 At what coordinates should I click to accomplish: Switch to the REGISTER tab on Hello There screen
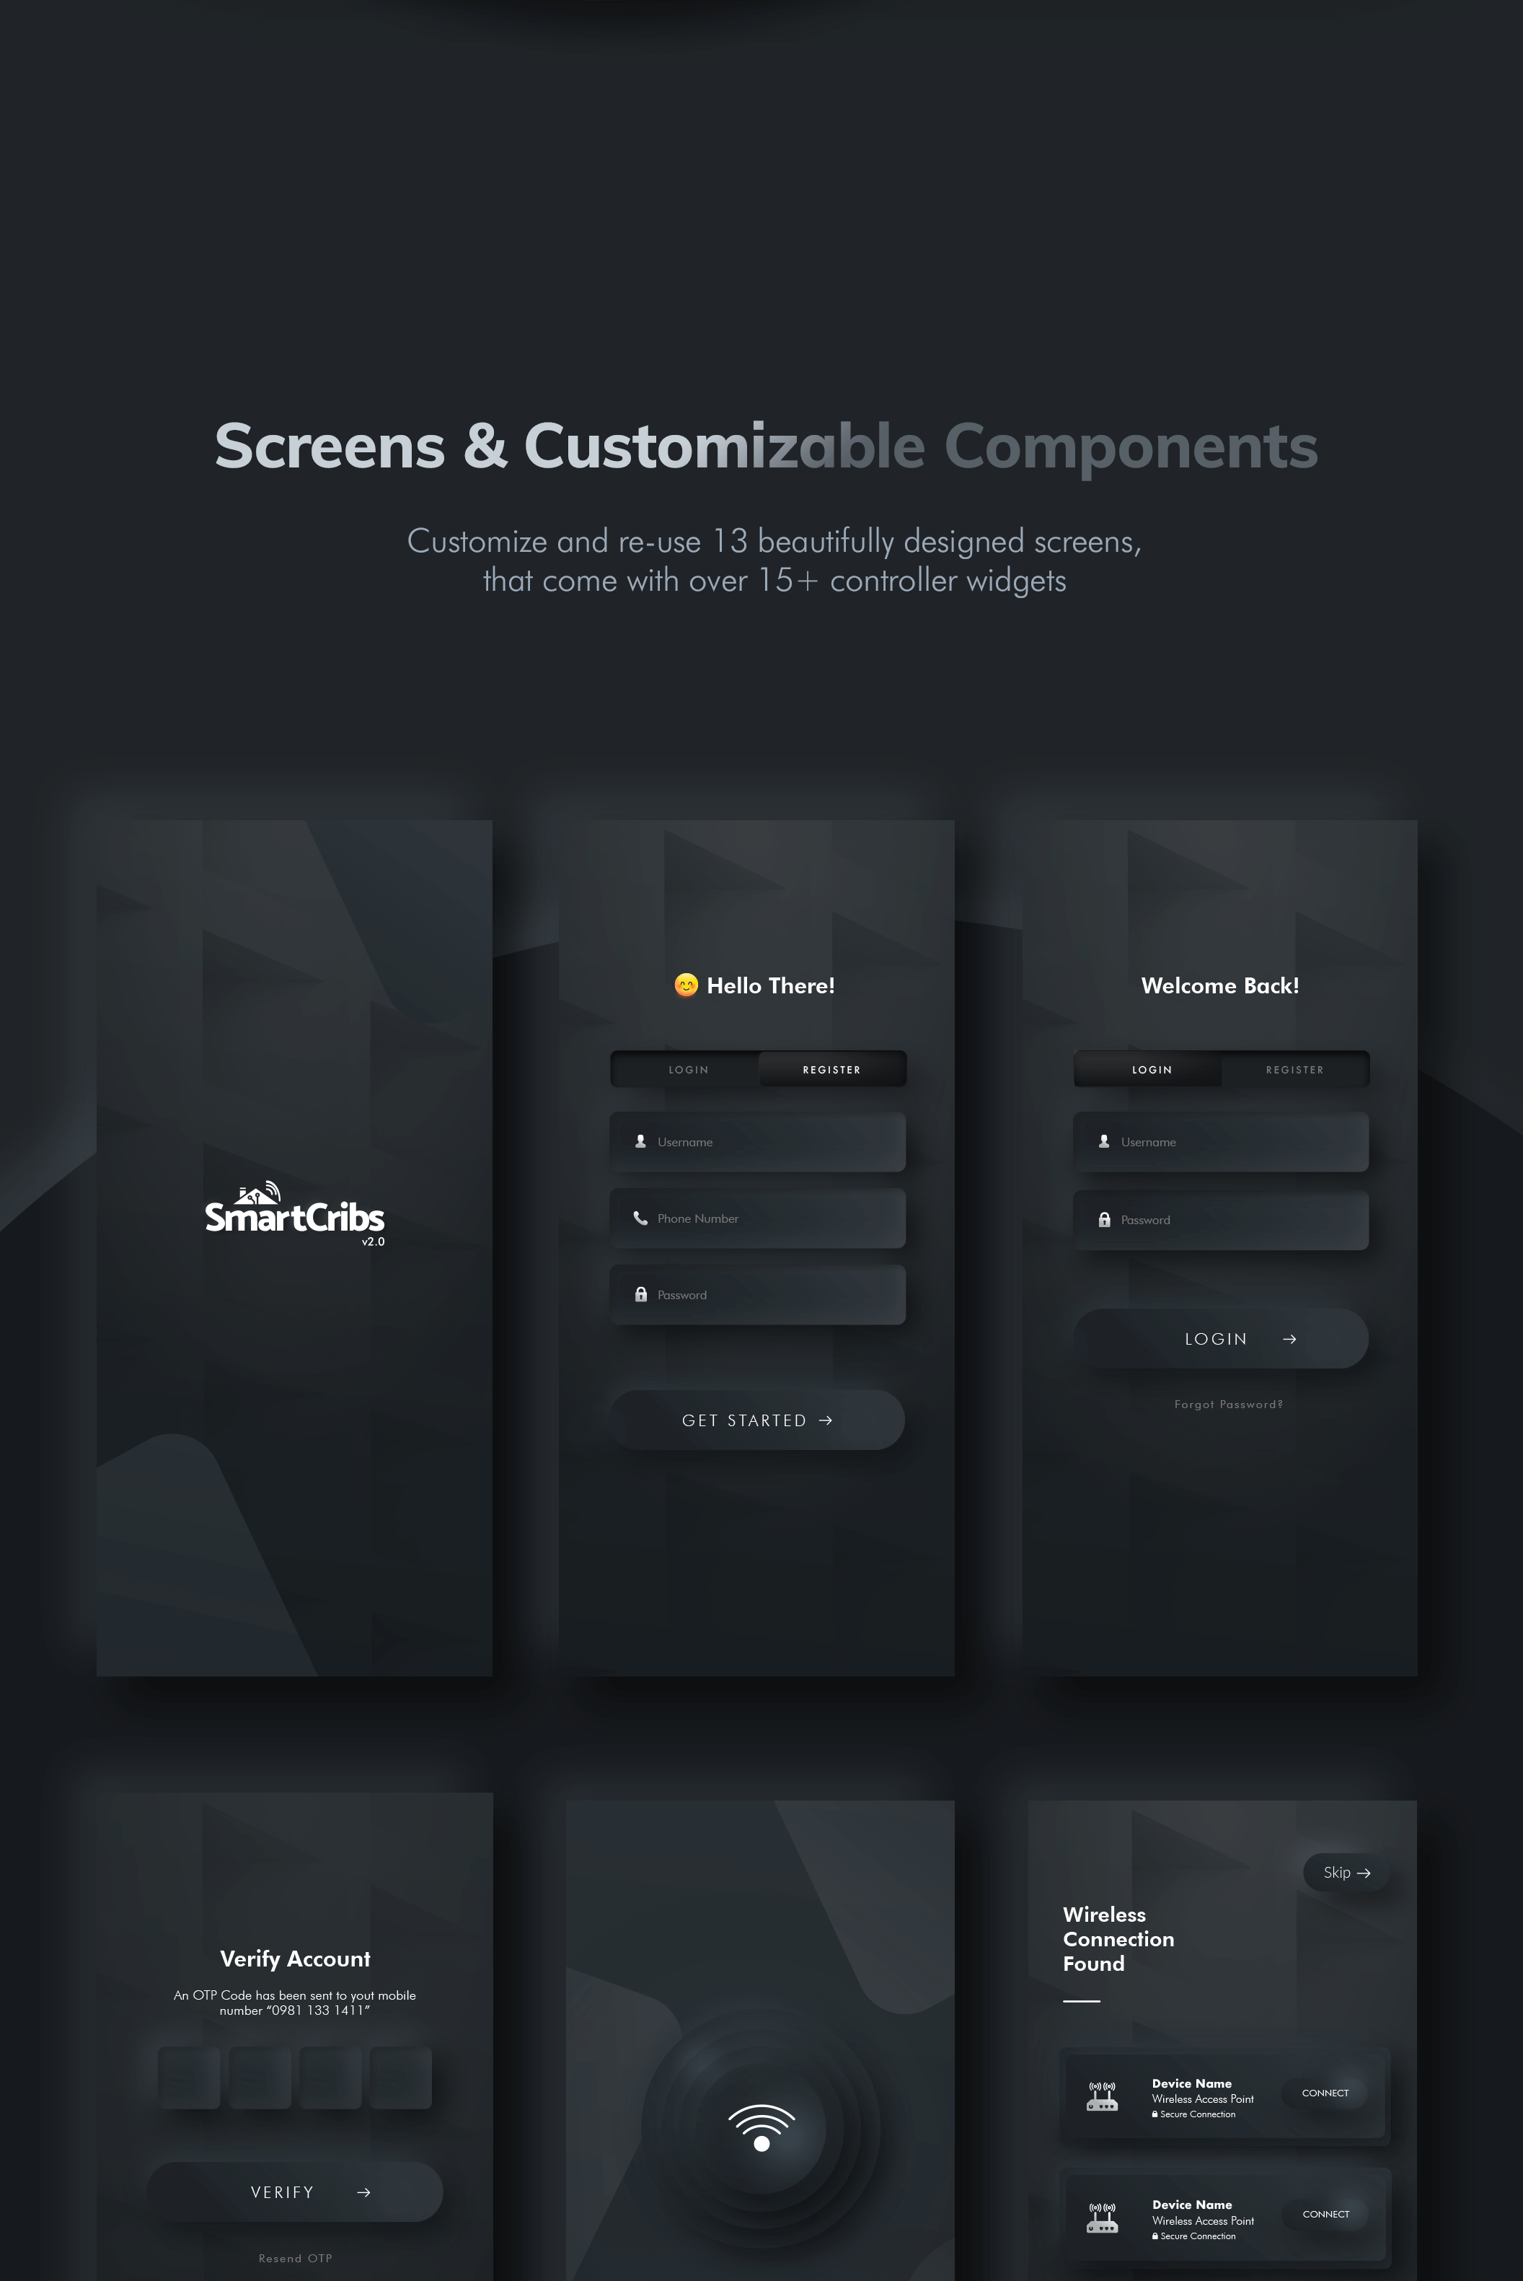tap(831, 1068)
